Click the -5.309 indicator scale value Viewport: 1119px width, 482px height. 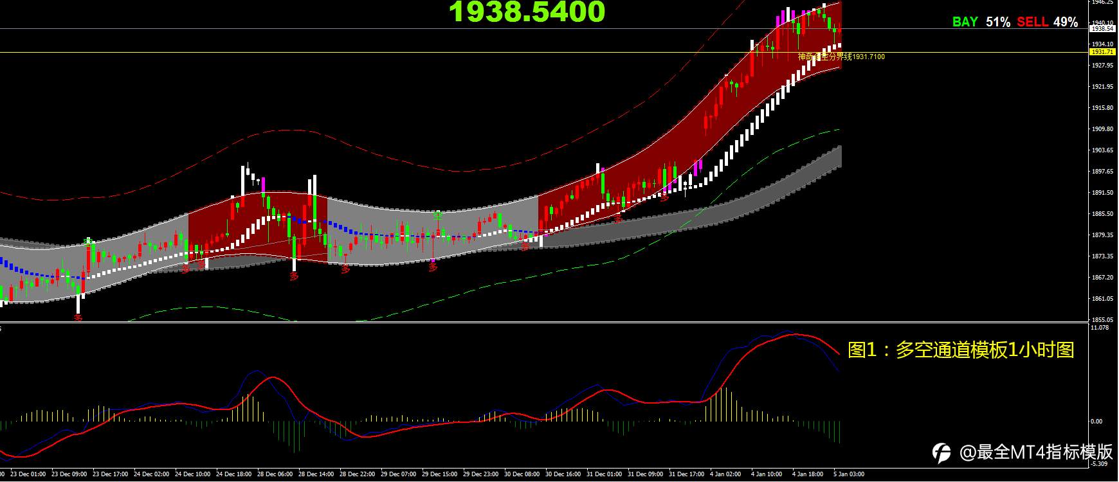pyautogui.click(x=1100, y=463)
